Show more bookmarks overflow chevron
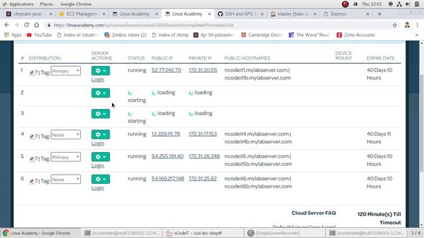Screen dimensions: 424x238 417,35
